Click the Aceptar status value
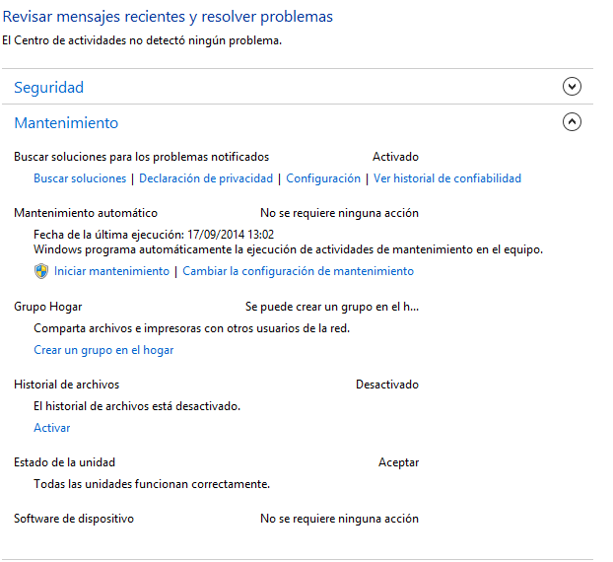The height and width of the screenshot is (562, 613). 398,462
